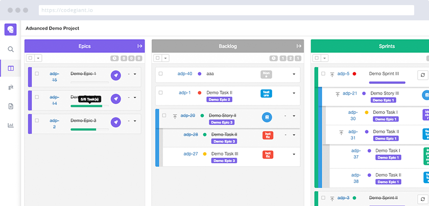Click the None label on adp-40
Viewport: 429px width, 206px height.
[x=266, y=74]
